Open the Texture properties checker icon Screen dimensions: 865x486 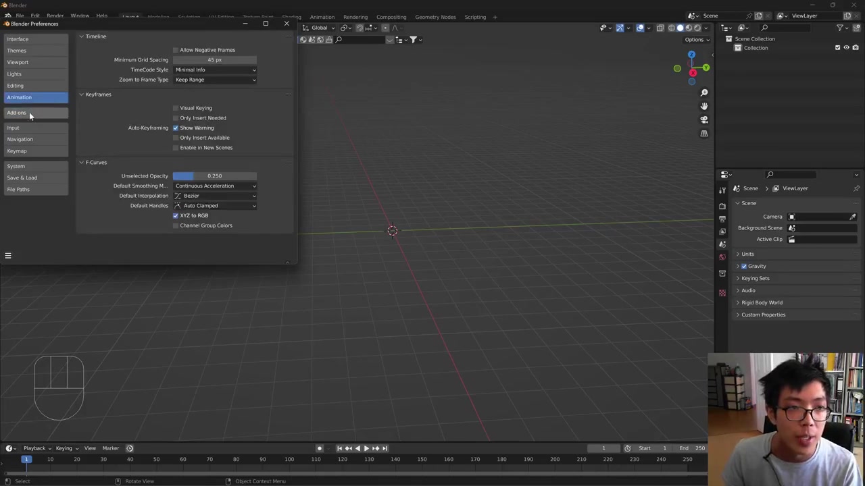[x=722, y=292]
